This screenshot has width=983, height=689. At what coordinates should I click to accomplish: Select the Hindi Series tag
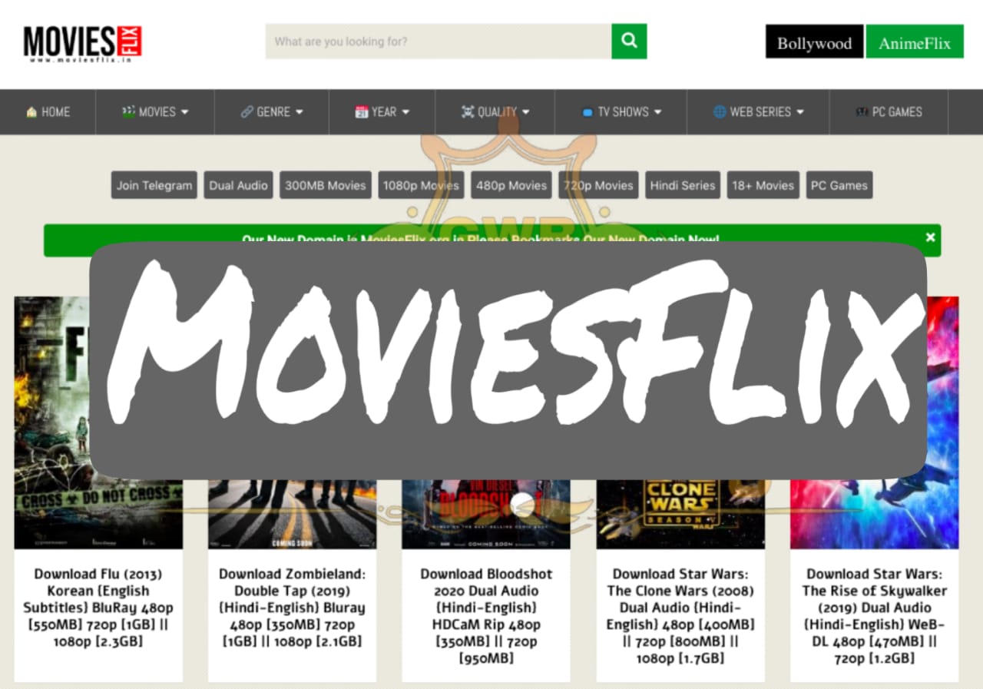point(683,185)
